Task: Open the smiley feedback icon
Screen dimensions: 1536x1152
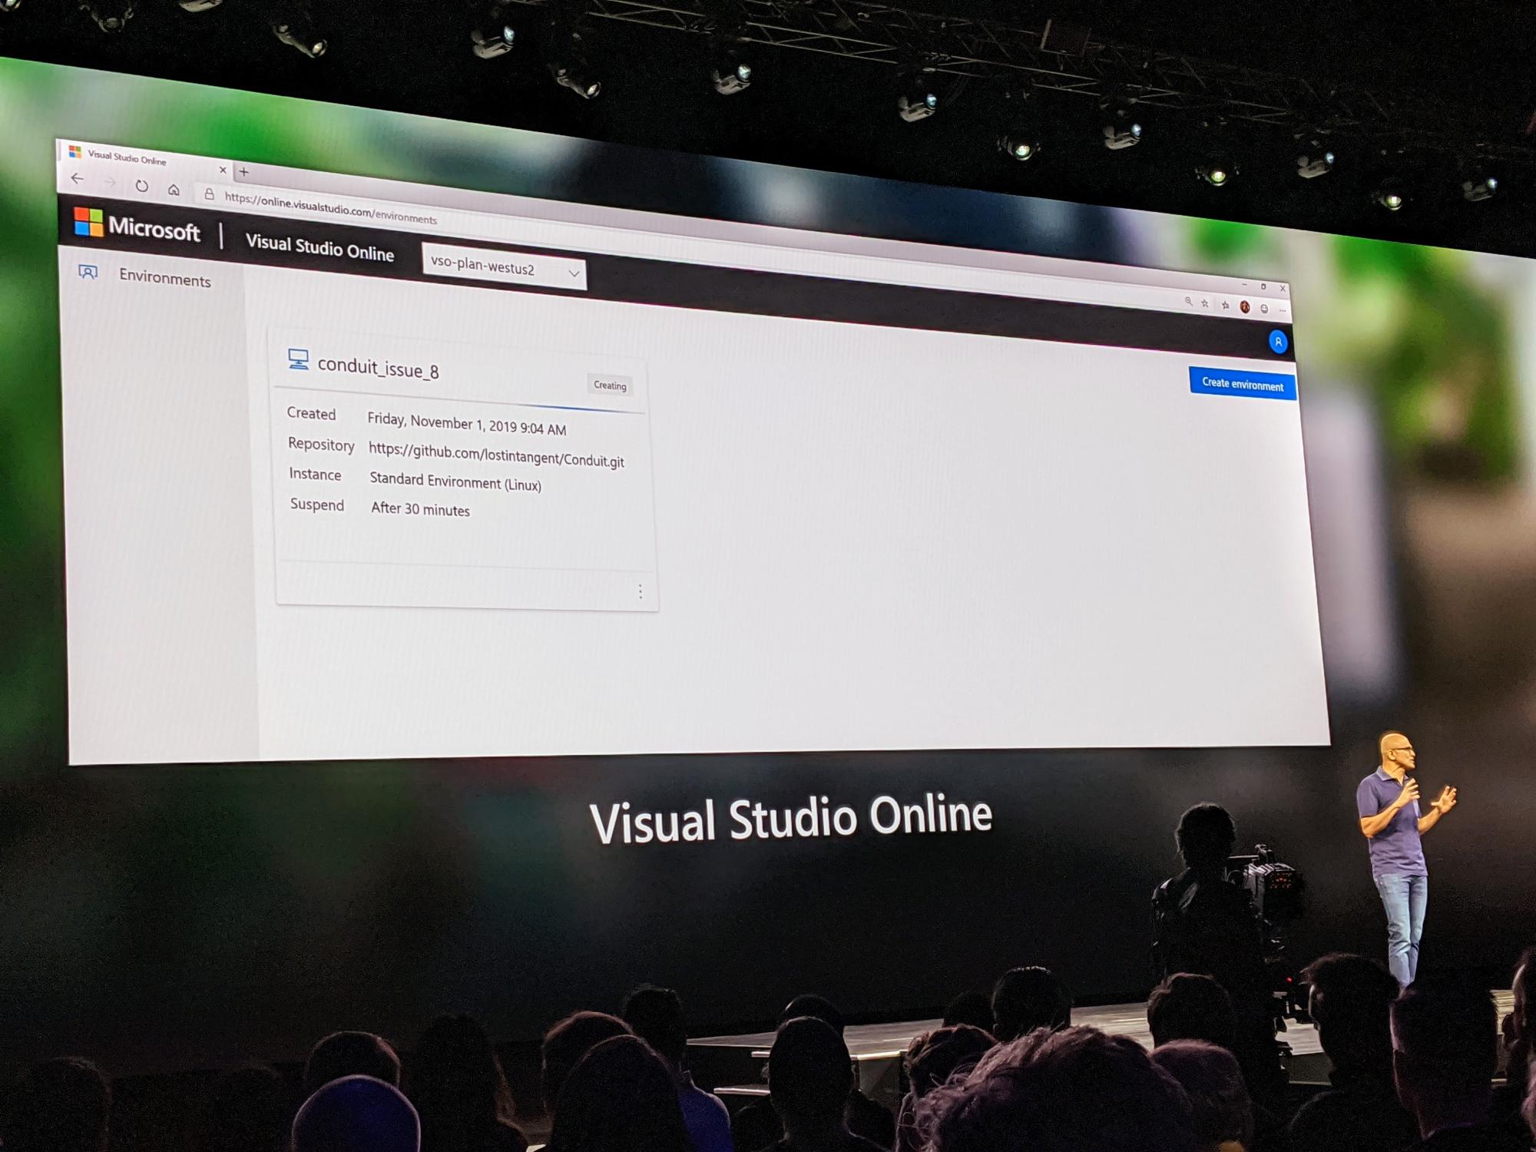Action: 1264,310
